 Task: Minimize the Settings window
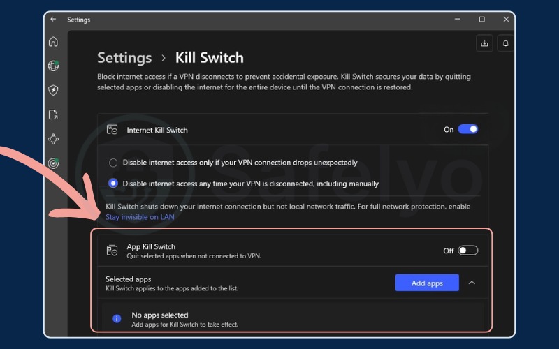458,20
